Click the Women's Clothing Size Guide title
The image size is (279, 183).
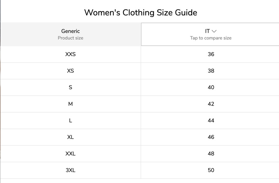click(140, 13)
